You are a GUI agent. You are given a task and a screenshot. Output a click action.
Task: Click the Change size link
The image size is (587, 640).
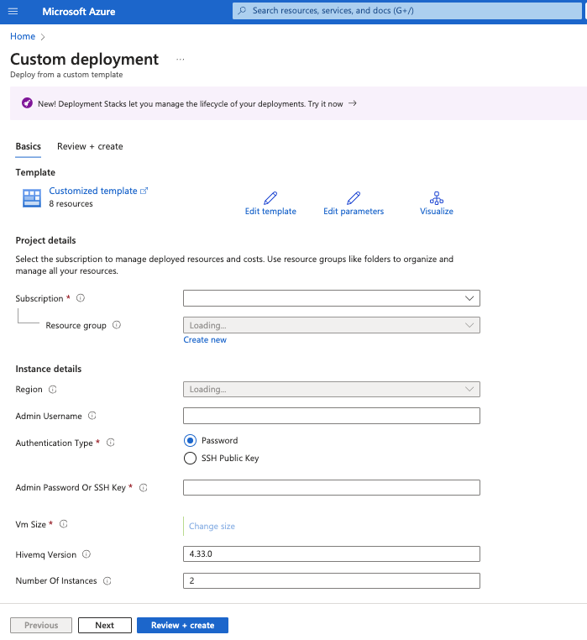(x=212, y=526)
